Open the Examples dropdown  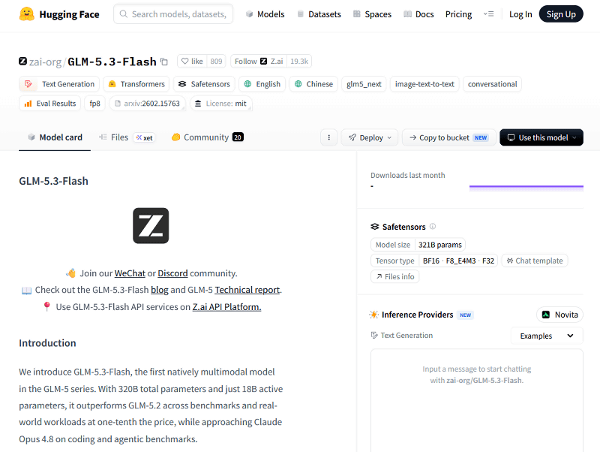(547, 336)
